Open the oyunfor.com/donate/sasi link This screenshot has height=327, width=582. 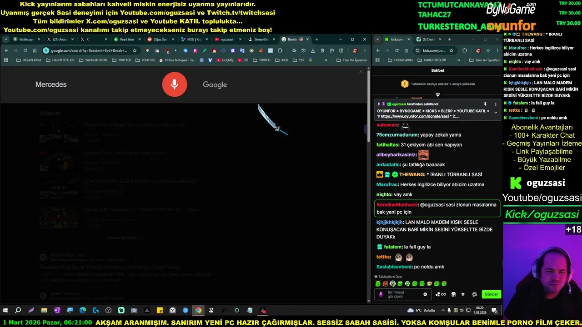pos(415,116)
